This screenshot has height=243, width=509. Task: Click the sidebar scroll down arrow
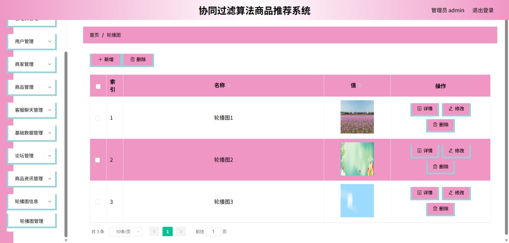[66, 240]
